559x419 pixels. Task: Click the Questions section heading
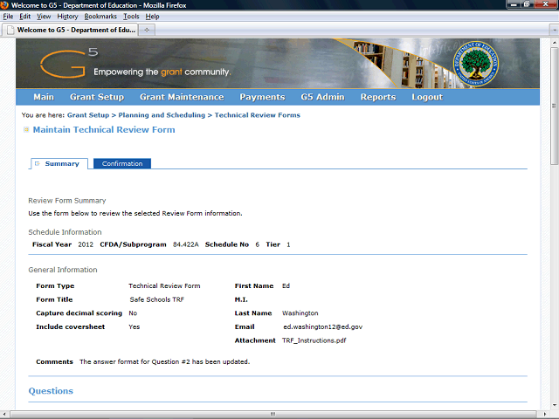[x=51, y=391]
